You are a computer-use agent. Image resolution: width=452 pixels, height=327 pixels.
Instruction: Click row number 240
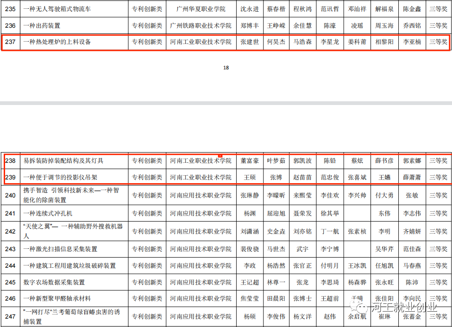(10, 196)
